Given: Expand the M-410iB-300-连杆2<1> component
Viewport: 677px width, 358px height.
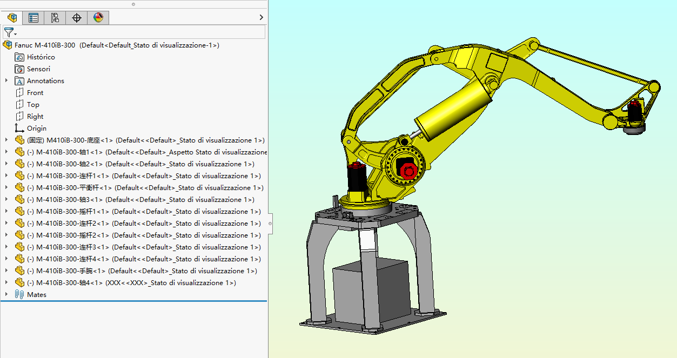Looking at the screenshot, I should coord(6,223).
